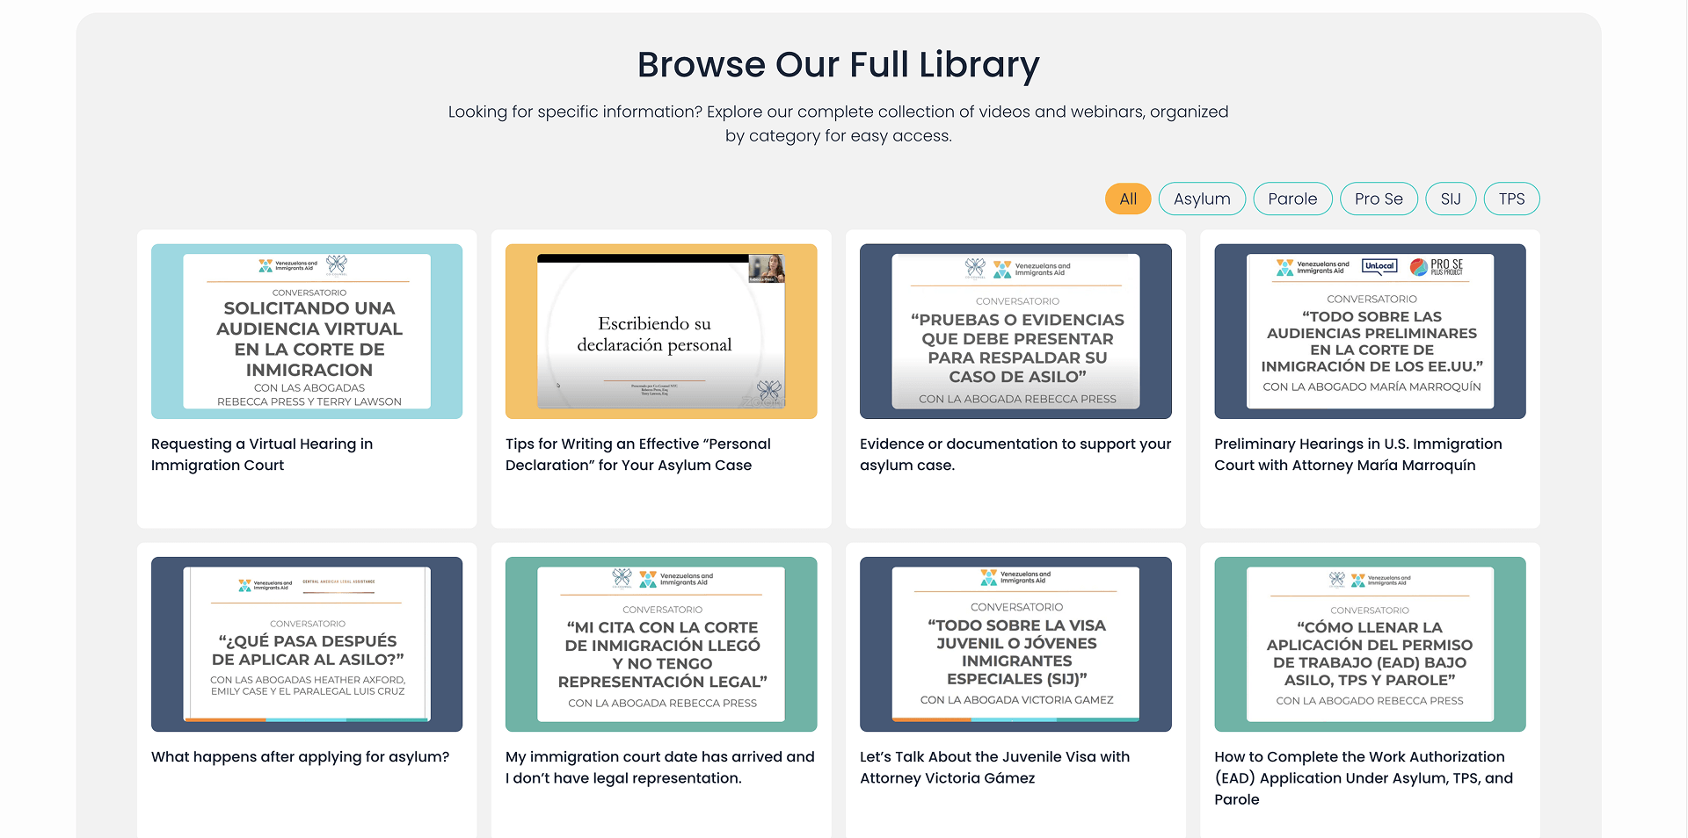This screenshot has height=838, width=1688.
Task: Open the 'Todo Sobre la Visa Juvenil' thumbnail
Action: click(x=1015, y=644)
